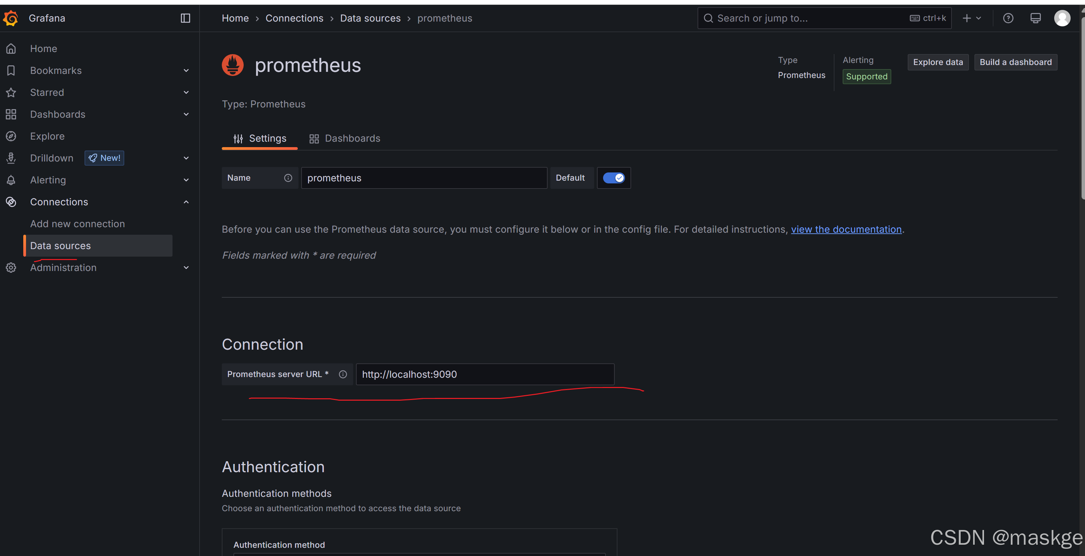This screenshot has width=1085, height=556.
Task: Toggle the Default data source switch
Action: pyautogui.click(x=614, y=178)
